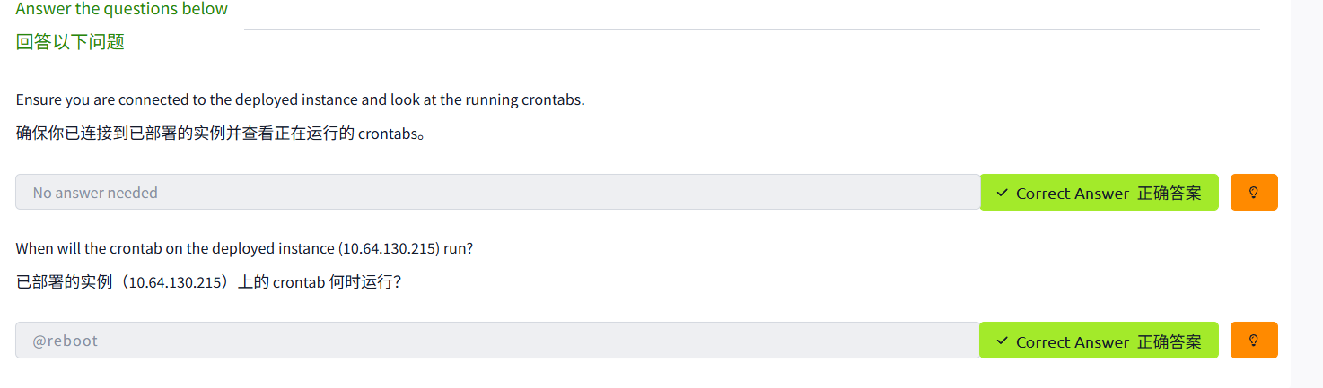The width and height of the screenshot is (1323, 388).
Task: Click the 'Ensure you are connected' question text
Action: tap(300, 99)
